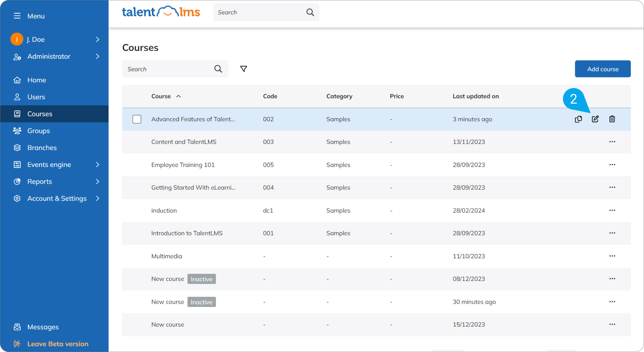Go to Branches in the sidebar
Viewport: 644px width, 352px height.
coord(42,148)
